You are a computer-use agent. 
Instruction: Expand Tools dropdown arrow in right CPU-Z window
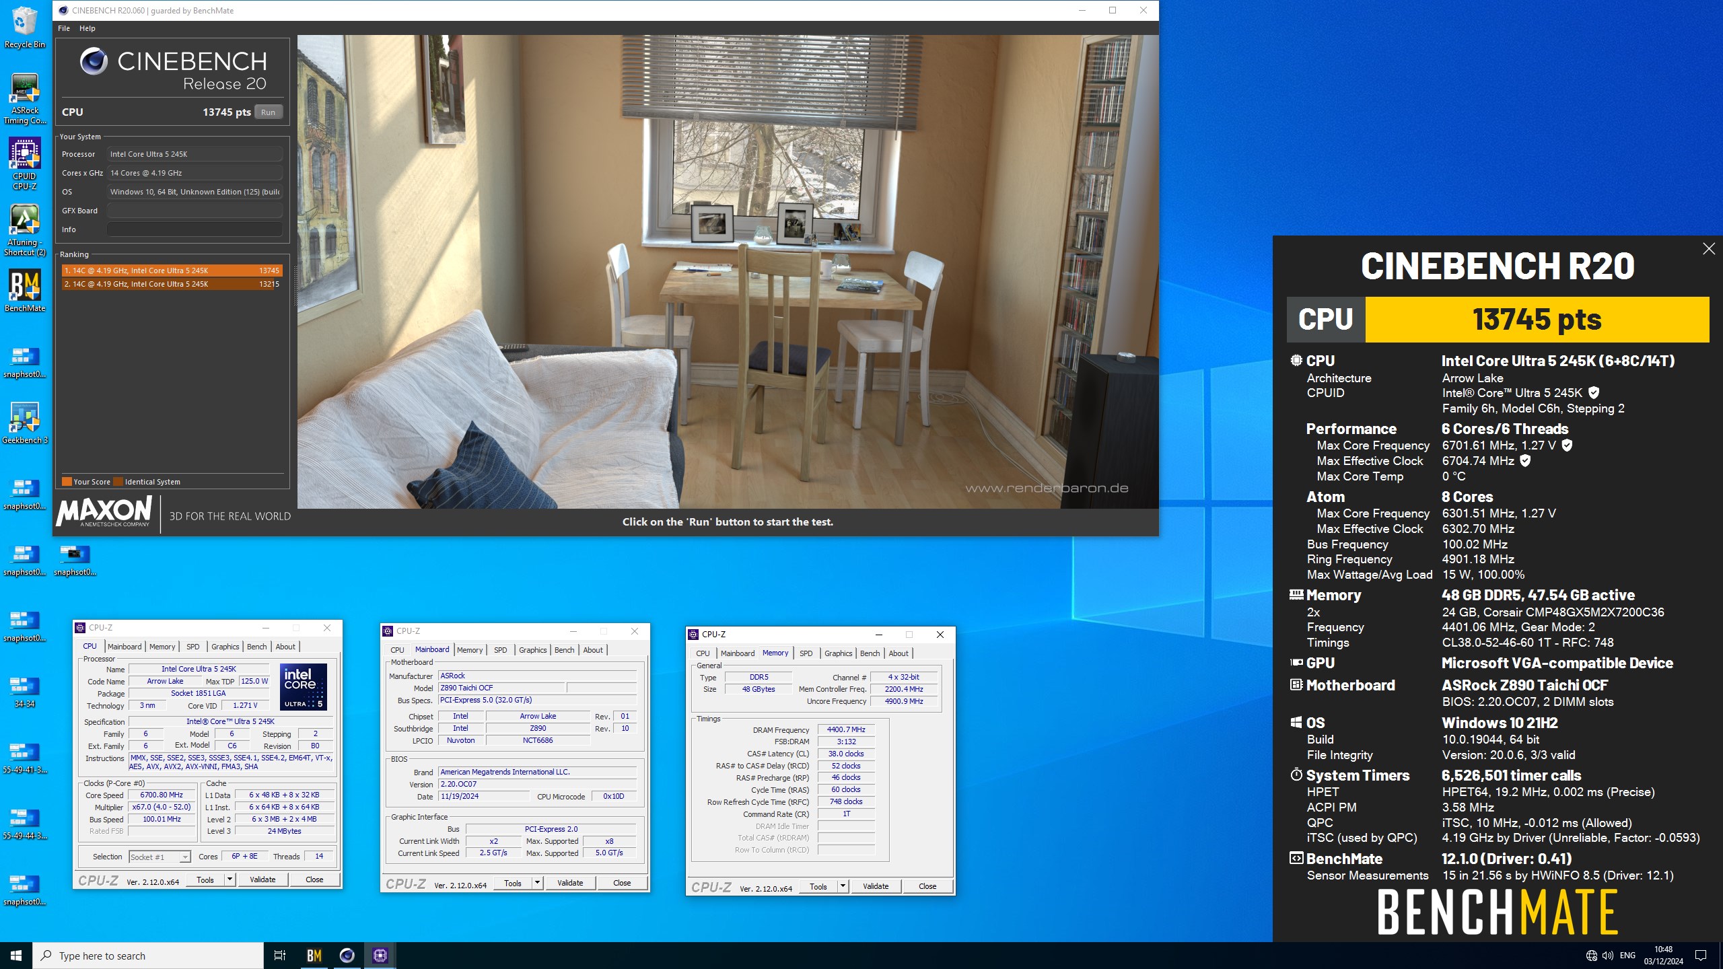coord(843,886)
